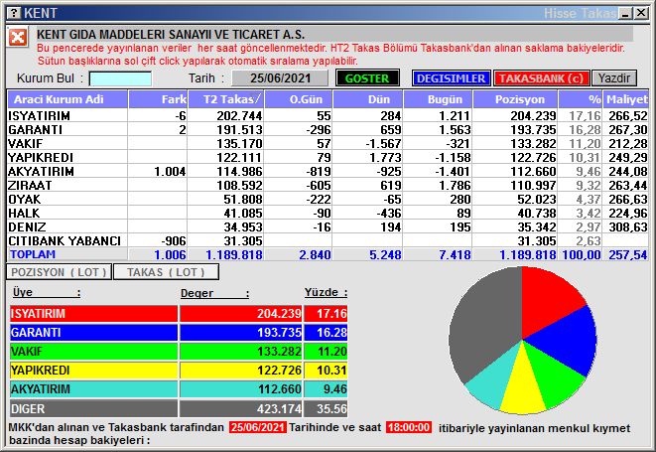Select the ZIRAAT row

pyautogui.click(x=328, y=185)
